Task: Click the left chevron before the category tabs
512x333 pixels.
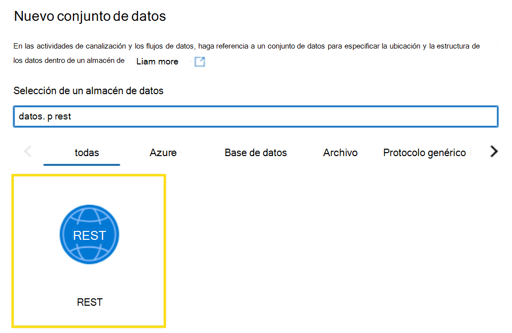Action: pos(28,152)
